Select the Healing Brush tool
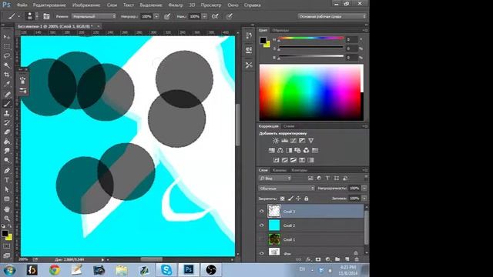 click(7, 94)
